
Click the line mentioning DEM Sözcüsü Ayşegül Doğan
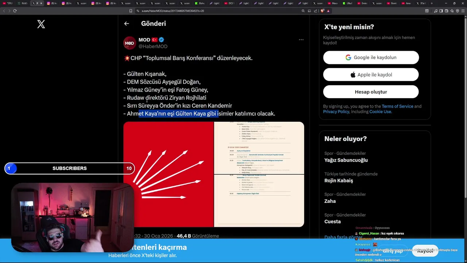point(162,82)
